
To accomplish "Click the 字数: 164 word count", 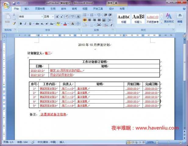I will pos(22,142).
